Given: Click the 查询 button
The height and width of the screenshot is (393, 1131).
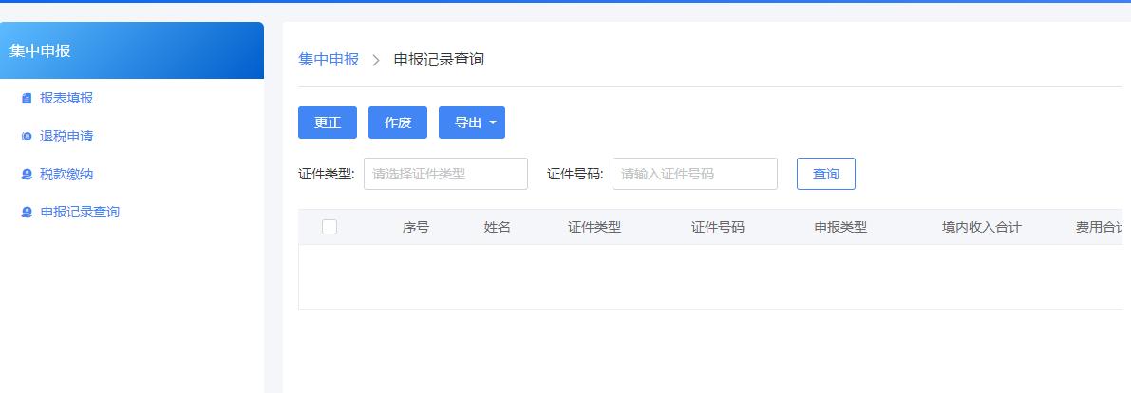Looking at the screenshot, I should click(x=826, y=174).
